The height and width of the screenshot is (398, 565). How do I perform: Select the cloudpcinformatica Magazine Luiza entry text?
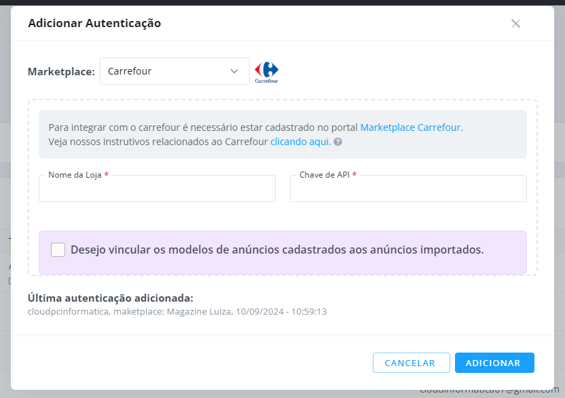click(x=177, y=311)
